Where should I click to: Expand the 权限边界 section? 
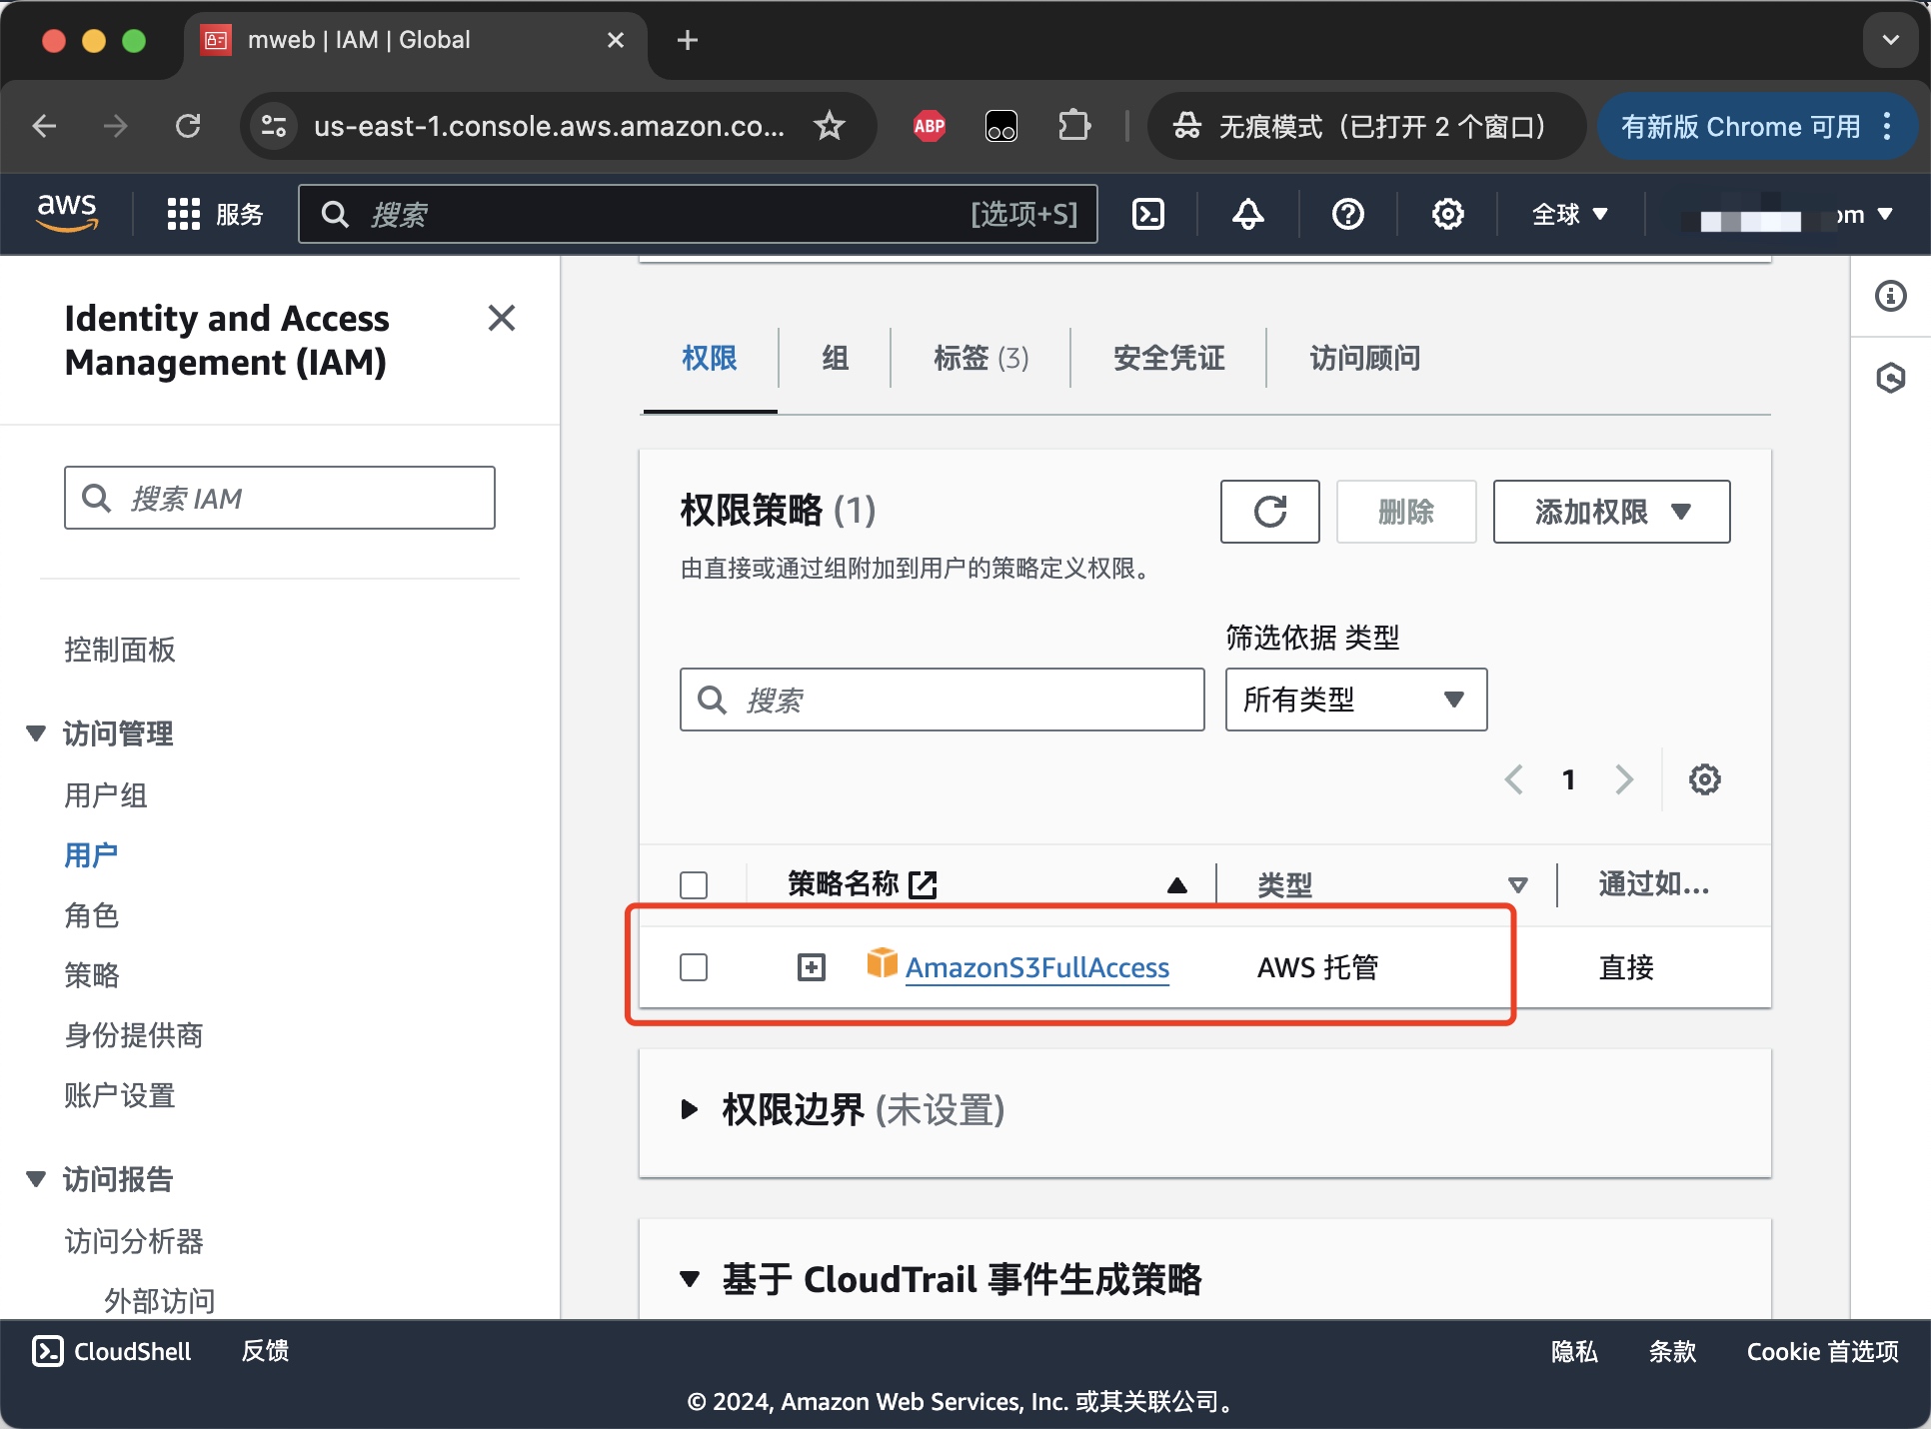[689, 1109]
